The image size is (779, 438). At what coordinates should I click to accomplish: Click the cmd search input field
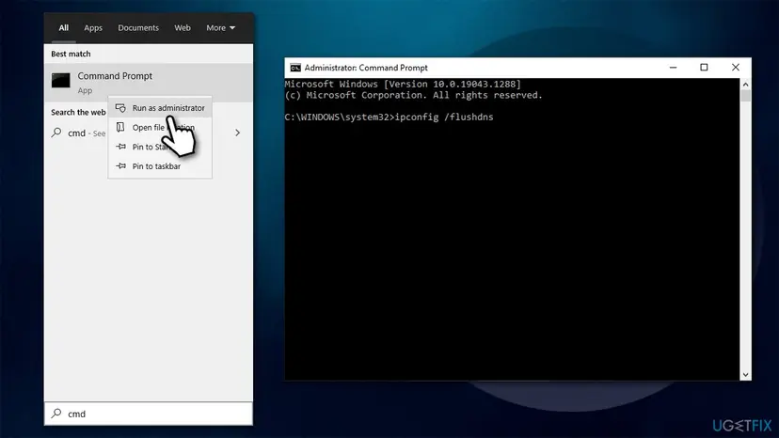click(149, 414)
